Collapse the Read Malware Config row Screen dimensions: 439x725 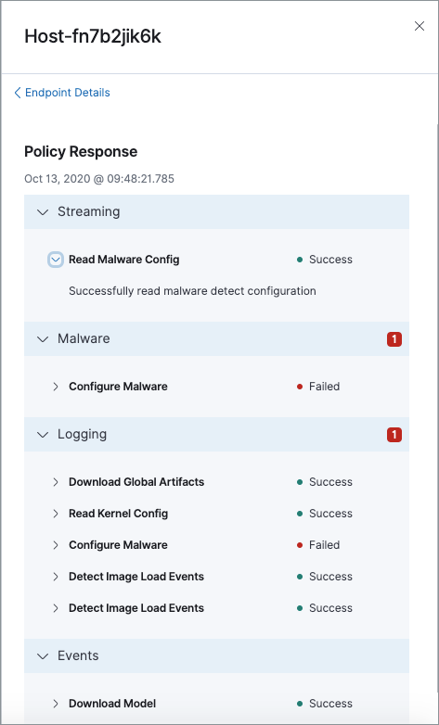click(x=56, y=260)
